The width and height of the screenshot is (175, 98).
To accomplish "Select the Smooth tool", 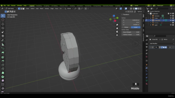I will (x=3, y=81).
